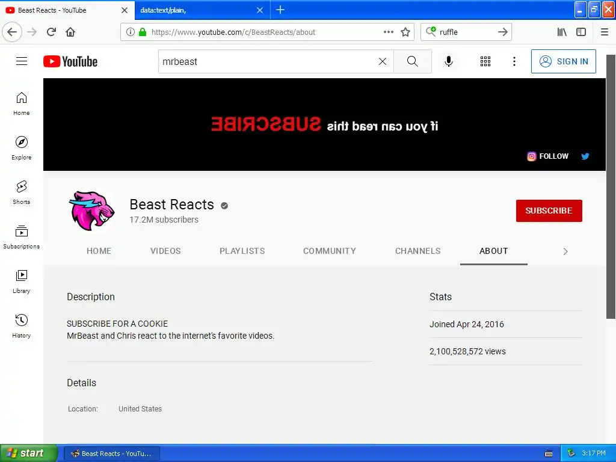Run the ruffle search with arrow button
The width and height of the screenshot is (616, 462).
tap(503, 32)
